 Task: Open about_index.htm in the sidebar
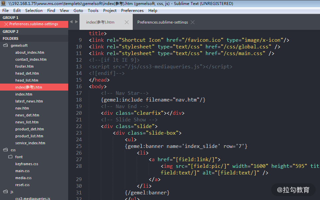click(30, 52)
